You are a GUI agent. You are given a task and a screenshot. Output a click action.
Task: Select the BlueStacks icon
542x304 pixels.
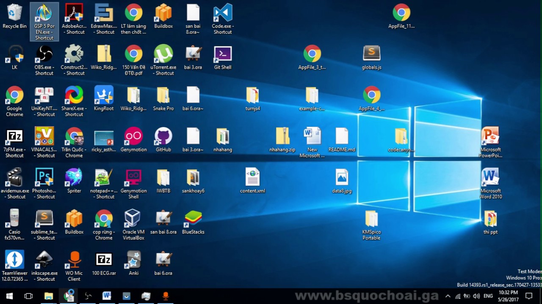coord(193,222)
